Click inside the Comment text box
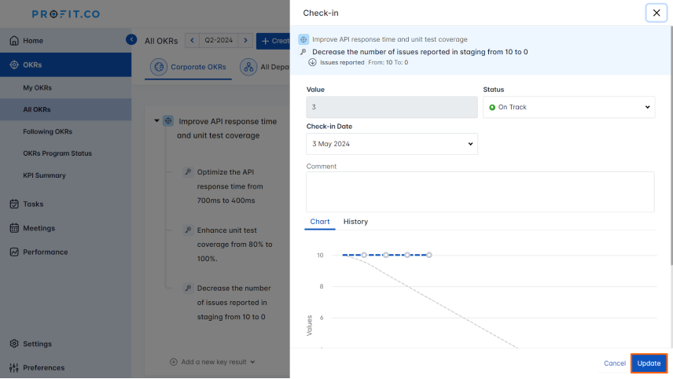 pyautogui.click(x=480, y=192)
